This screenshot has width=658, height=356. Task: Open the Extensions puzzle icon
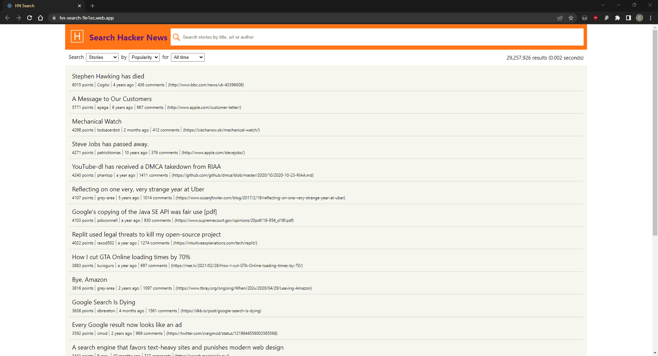coord(618,18)
